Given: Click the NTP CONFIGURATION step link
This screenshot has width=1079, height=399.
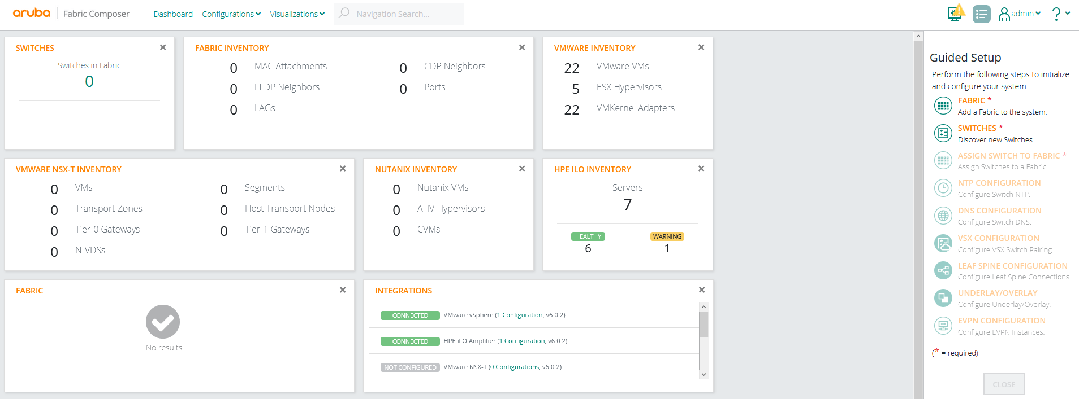Looking at the screenshot, I should pyautogui.click(x=999, y=183).
